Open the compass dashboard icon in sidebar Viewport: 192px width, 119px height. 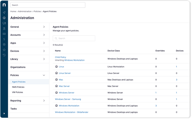click(4, 18)
